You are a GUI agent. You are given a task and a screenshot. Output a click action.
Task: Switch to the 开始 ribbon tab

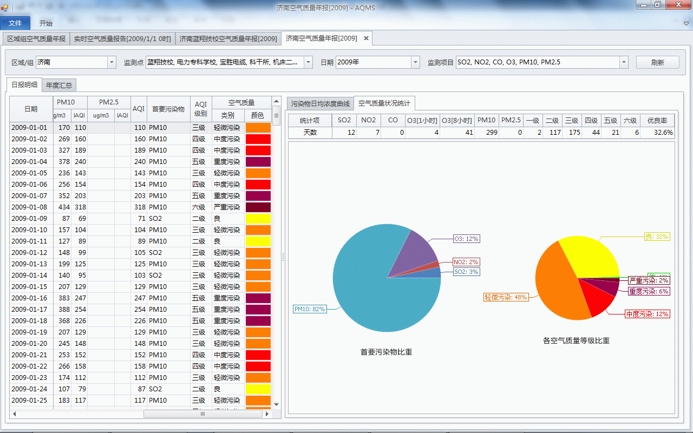[x=46, y=23]
